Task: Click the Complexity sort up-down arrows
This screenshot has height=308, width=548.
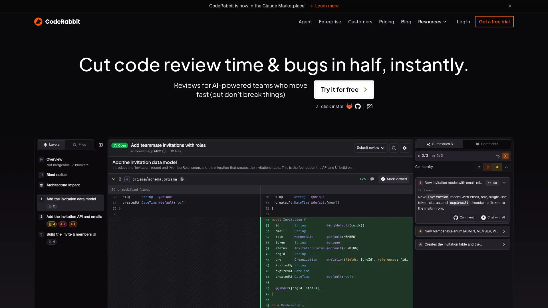Action: (479, 167)
